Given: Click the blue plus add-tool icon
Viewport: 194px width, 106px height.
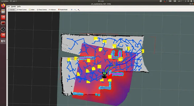Looking at the screenshot, I should [x=72, y=10].
